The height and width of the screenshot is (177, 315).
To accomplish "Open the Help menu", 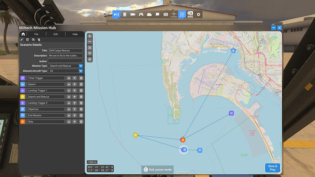I will click(75, 34).
